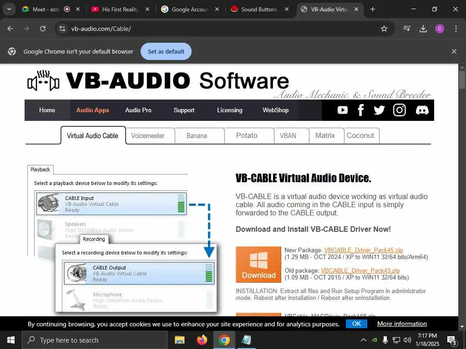Go forward to the next page

(x=26, y=29)
